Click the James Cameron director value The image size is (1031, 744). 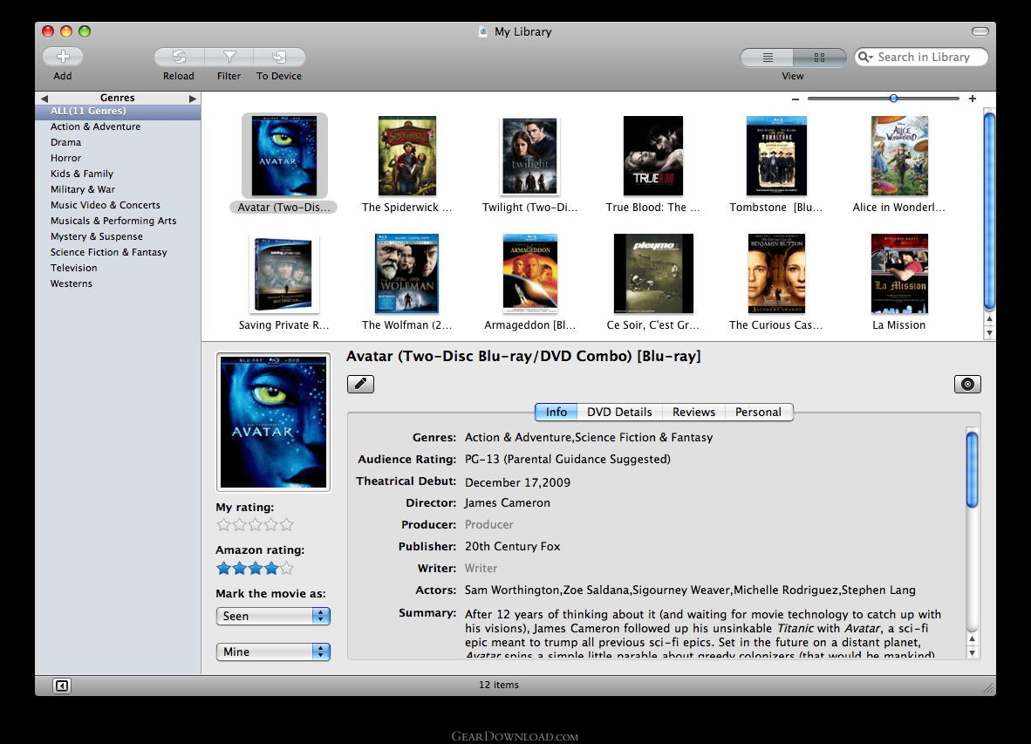pyautogui.click(x=508, y=502)
